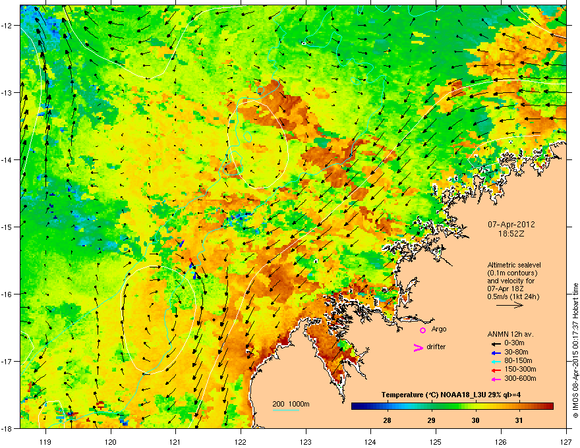Click the '0-30m' depth label

(x=514, y=343)
